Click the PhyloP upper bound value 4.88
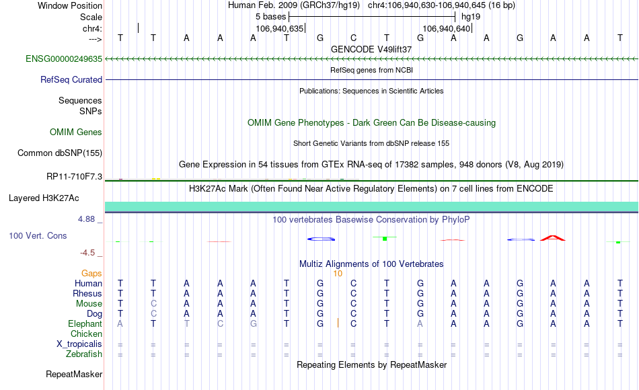 pos(86,219)
